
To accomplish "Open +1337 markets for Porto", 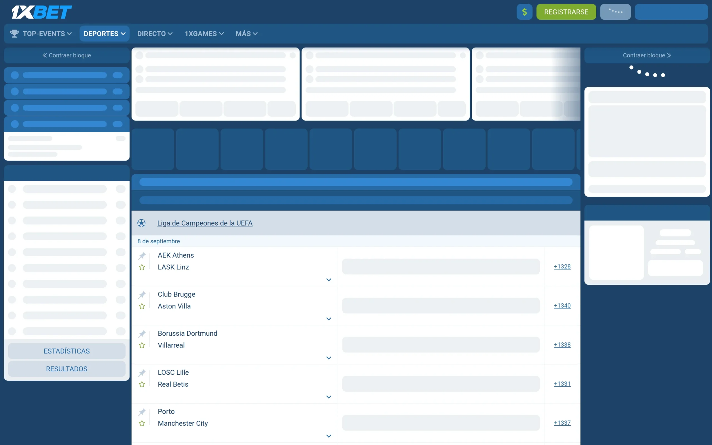I will pyautogui.click(x=562, y=423).
